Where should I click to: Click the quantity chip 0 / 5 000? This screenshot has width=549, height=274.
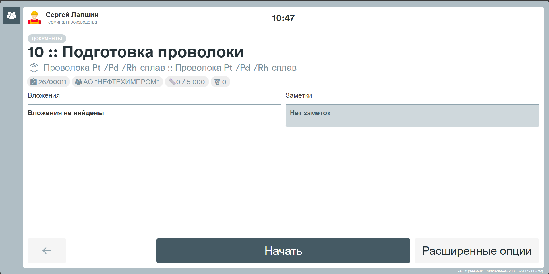[187, 82]
